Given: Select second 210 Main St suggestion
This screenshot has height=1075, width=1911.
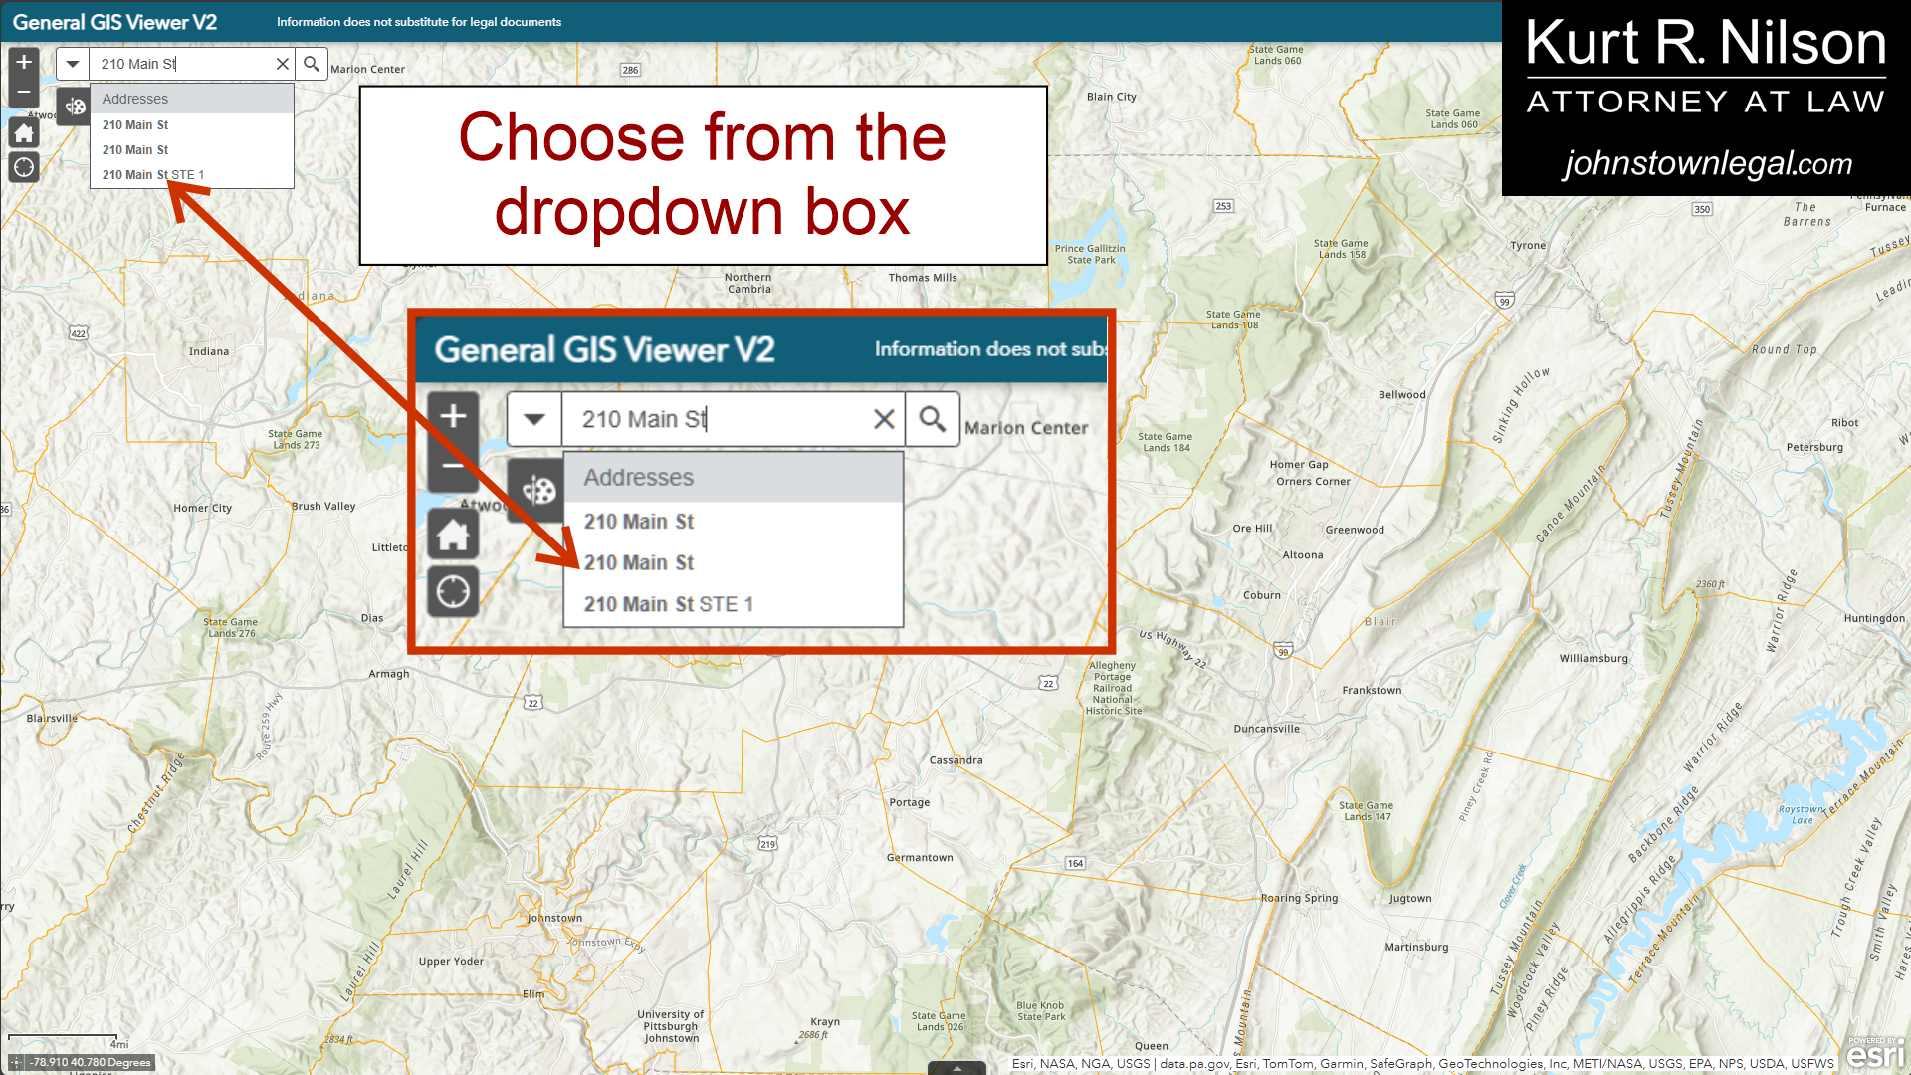Looking at the screenshot, I should coord(135,150).
